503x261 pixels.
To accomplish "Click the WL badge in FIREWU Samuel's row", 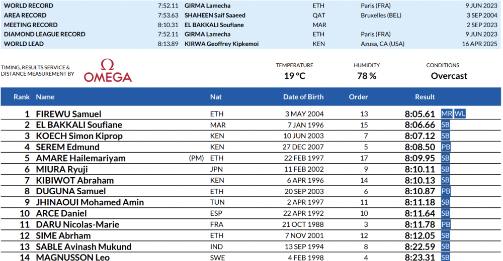I will [460, 114].
